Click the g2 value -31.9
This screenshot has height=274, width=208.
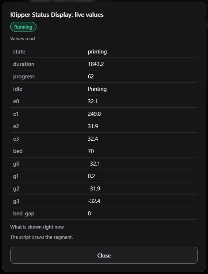click(x=94, y=189)
